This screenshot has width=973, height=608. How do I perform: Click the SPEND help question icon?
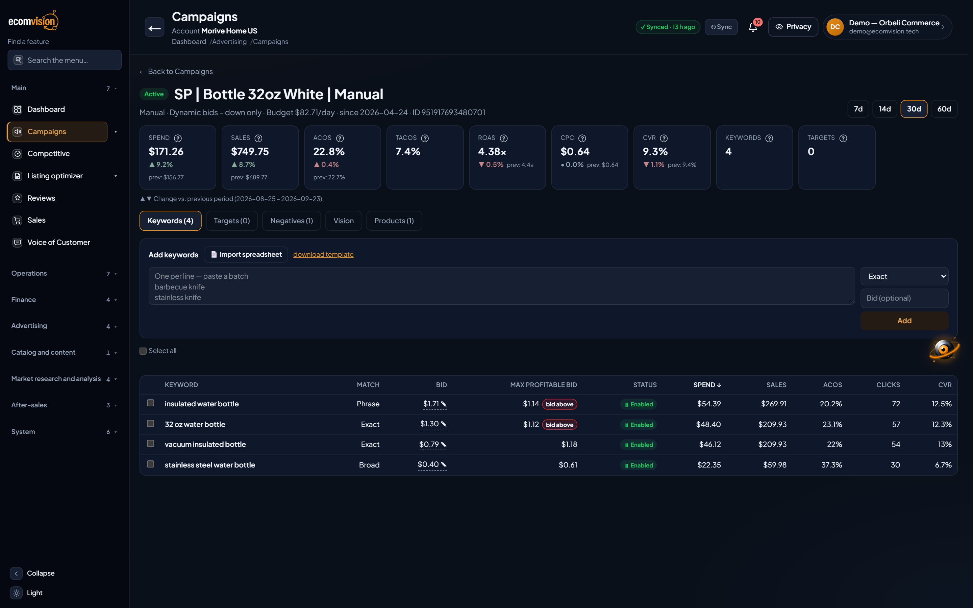click(178, 138)
